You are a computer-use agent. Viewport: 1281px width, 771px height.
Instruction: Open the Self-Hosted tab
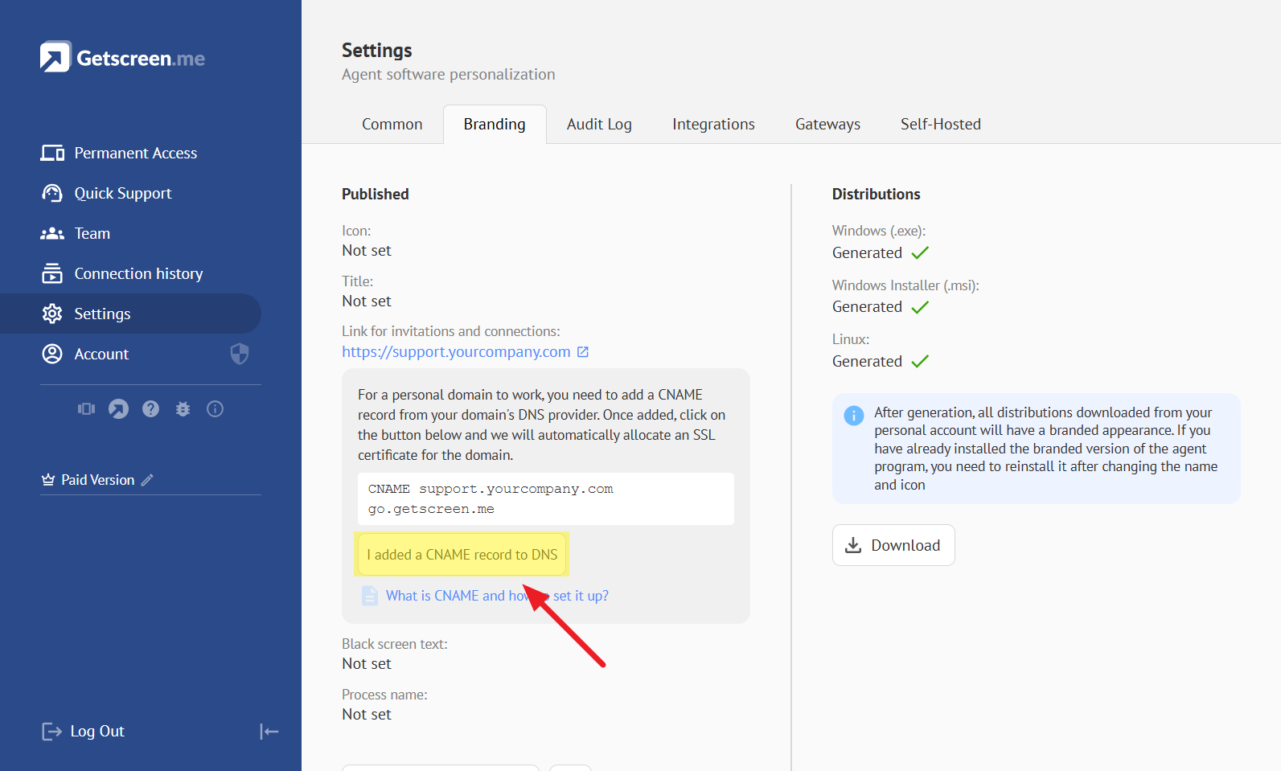(940, 125)
